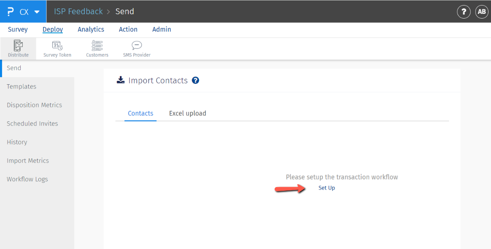Screen dimensions: 491x249
Task: Click the help question mark icon in header
Action: coord(464,12)
